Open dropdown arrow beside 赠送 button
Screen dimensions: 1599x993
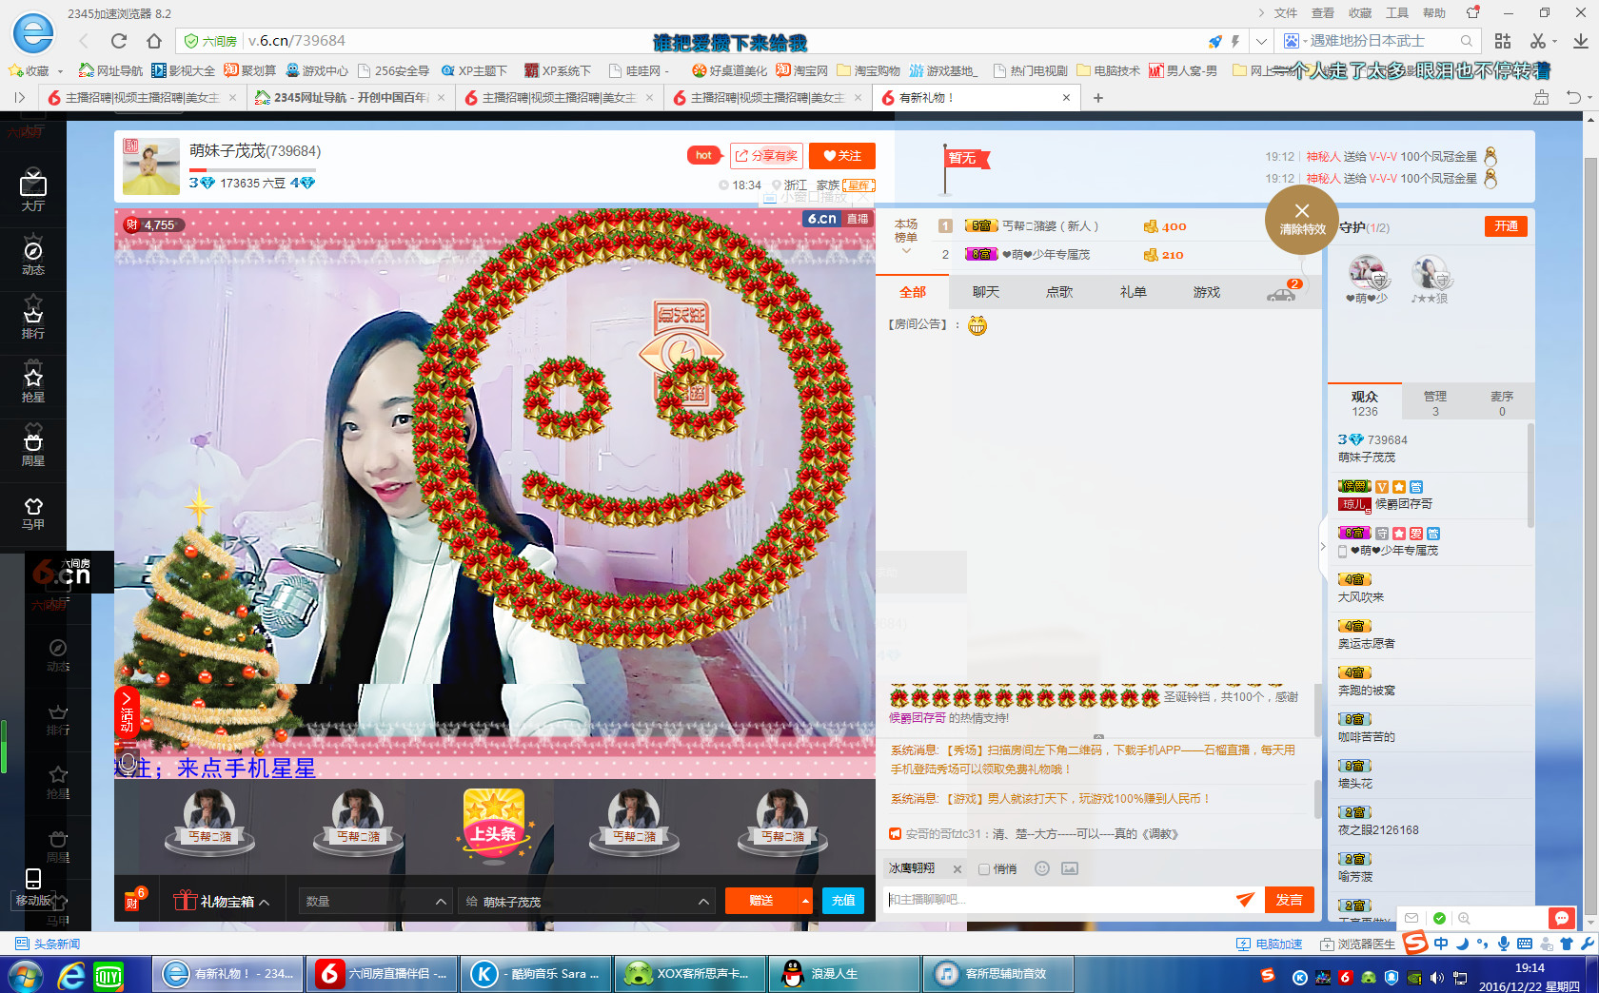click(805, 900)
